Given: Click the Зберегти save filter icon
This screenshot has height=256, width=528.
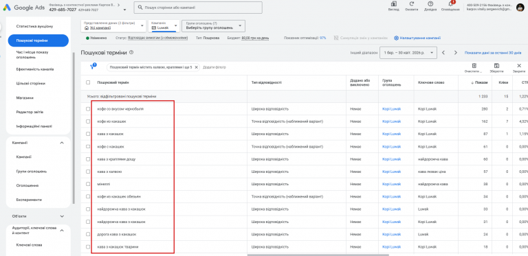Looking at the screenshot, I should tap(496, 65).
